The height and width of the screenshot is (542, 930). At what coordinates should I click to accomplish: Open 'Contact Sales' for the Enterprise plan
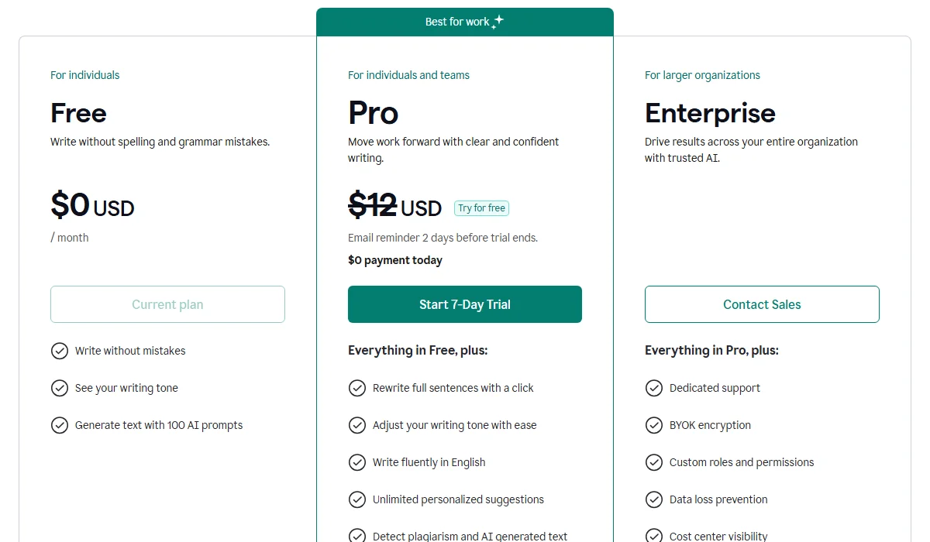coord(762,304)
